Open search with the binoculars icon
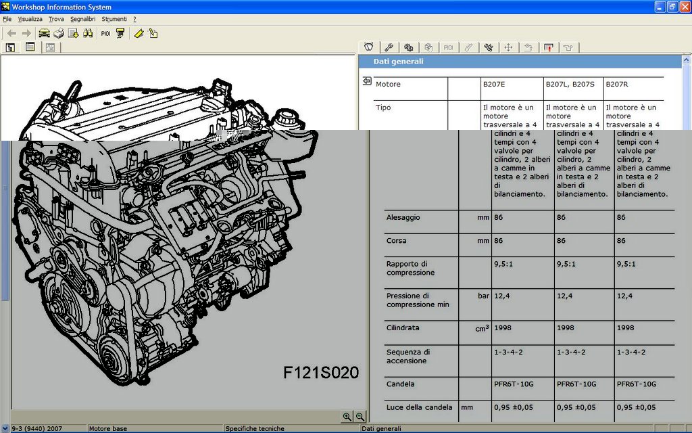 (x=88, y=33)
